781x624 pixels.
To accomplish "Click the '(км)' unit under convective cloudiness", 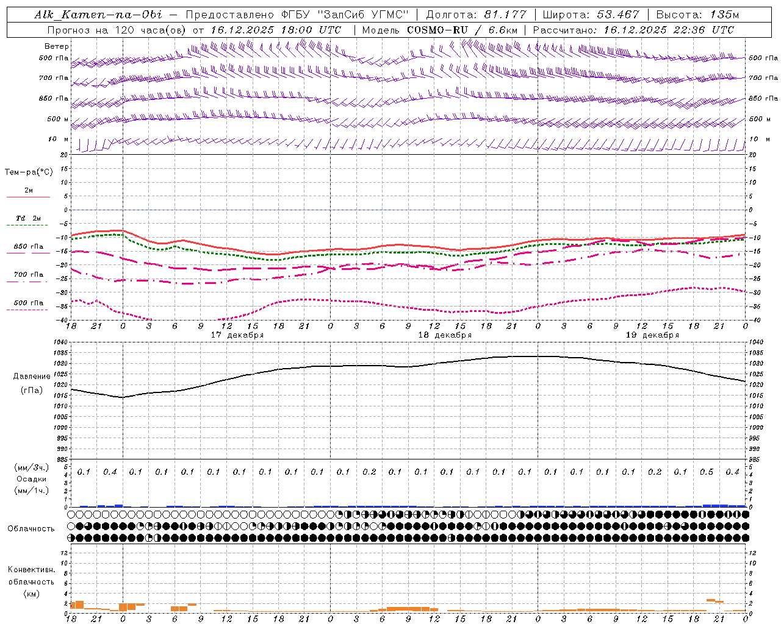I will (31, 594).
